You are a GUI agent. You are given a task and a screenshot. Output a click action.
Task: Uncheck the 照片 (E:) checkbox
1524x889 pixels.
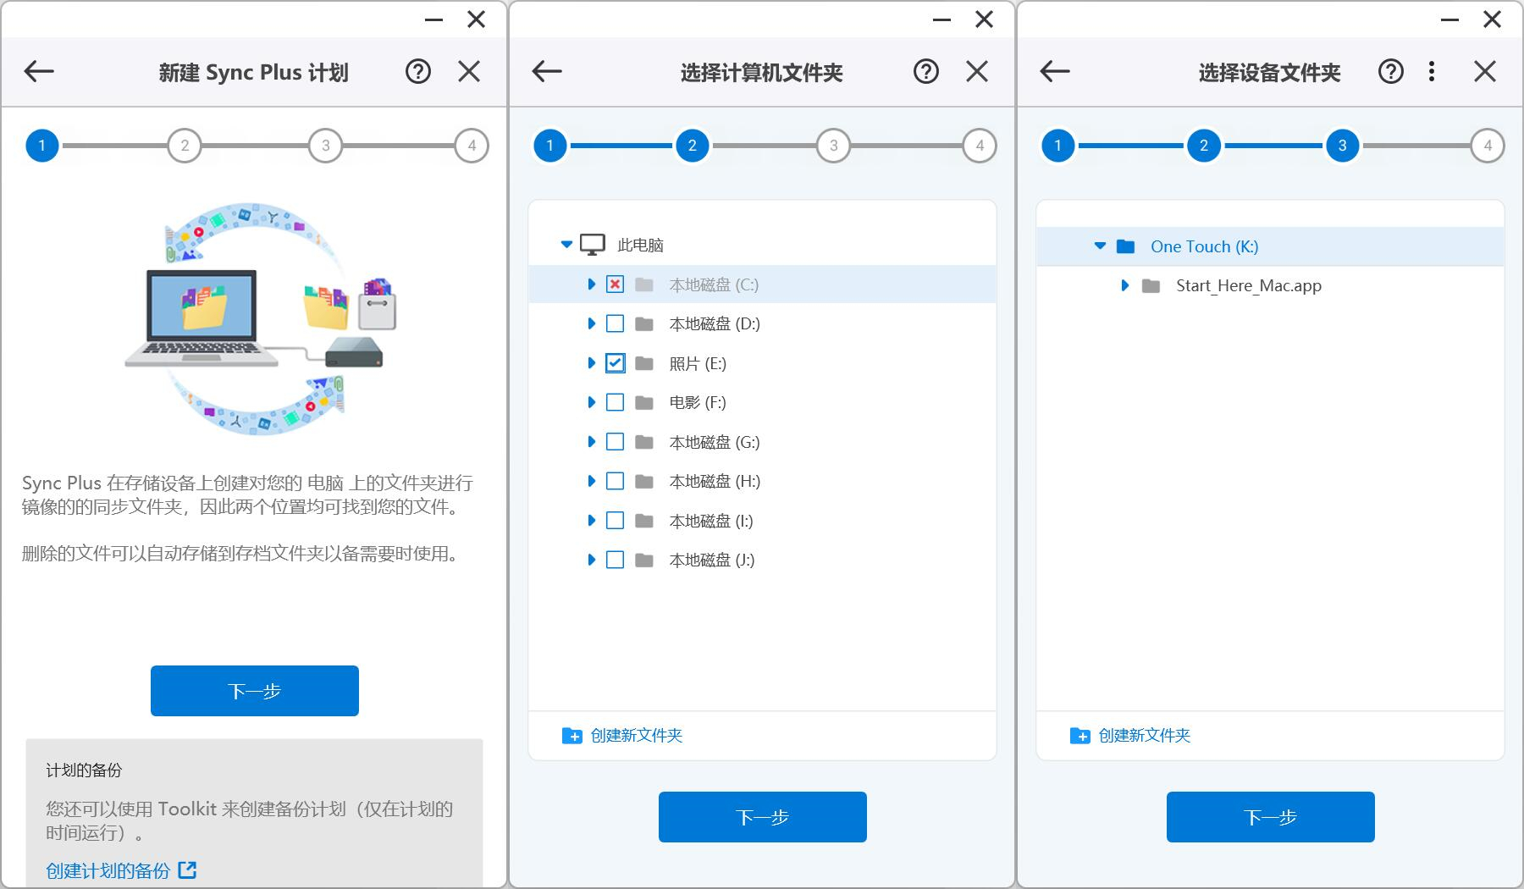[615, 363]
